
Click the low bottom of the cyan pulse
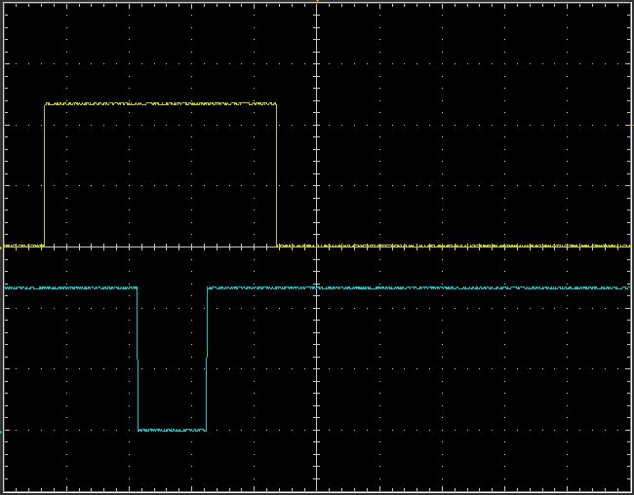tap(172, 430)
